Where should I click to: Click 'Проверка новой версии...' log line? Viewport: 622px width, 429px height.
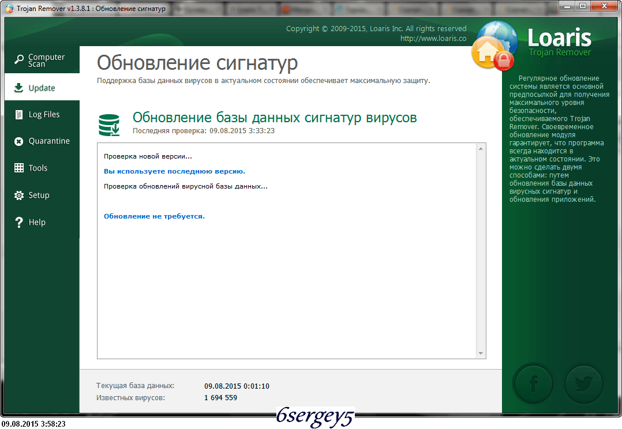pos(148,156)
